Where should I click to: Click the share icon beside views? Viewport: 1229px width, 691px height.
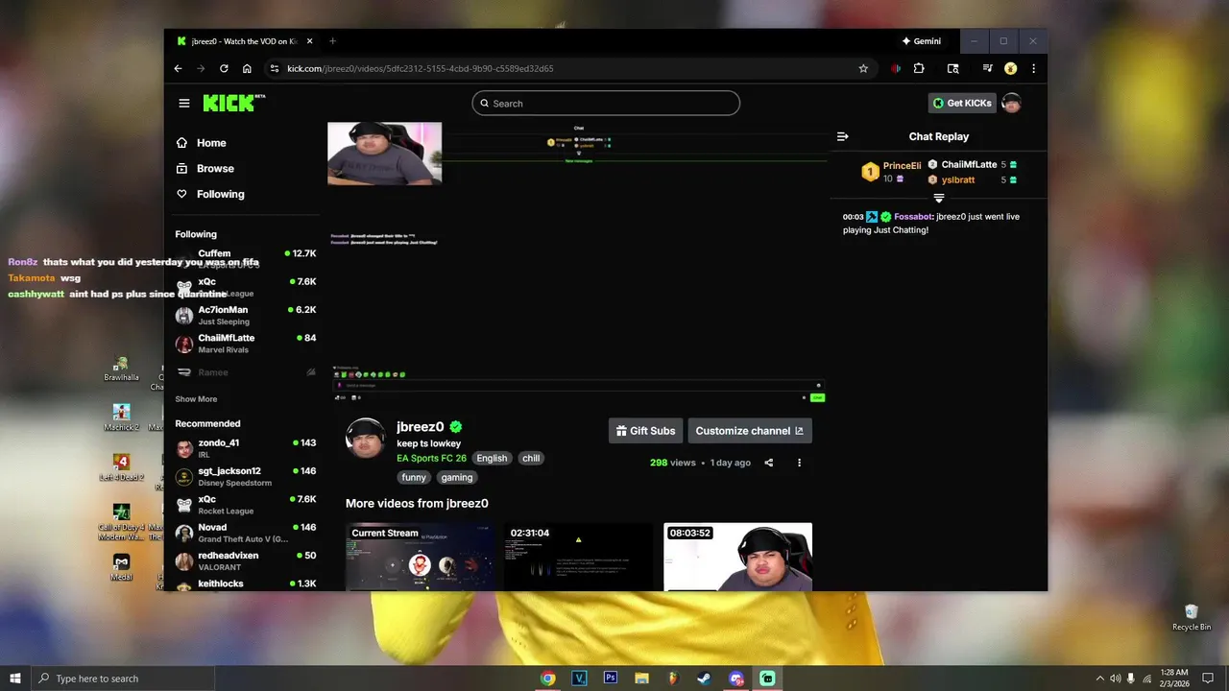[768, 463]
